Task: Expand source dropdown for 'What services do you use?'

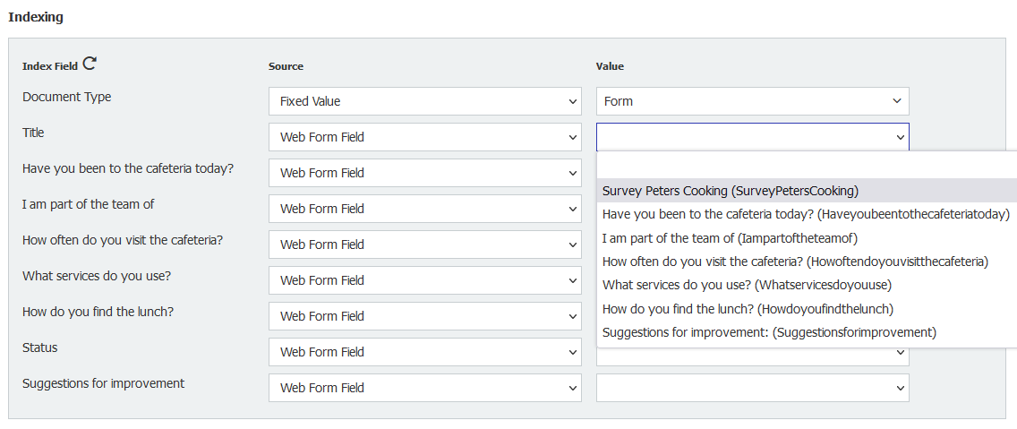Action: (x=424, y=280)
